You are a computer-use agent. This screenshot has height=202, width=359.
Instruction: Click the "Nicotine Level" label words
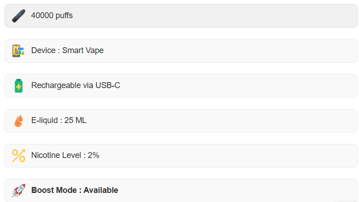click(56, 156)
